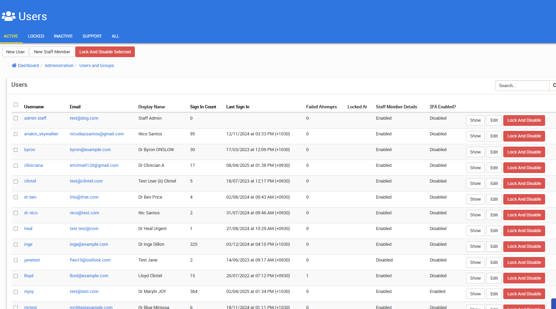Show details for janetest
The width and height of the screenshot is (556, 309).
(475, 263)
